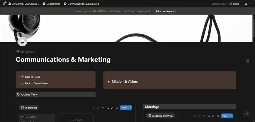Open automations in In progress database
The height and width of the screenshot is (122, 255).
103,108
